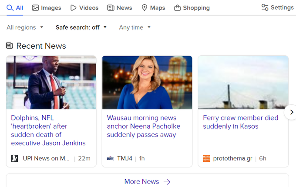The width and height of the screenshot is (296, 187).
Task: Click the settings sliders icon
Action: (265, 7)
